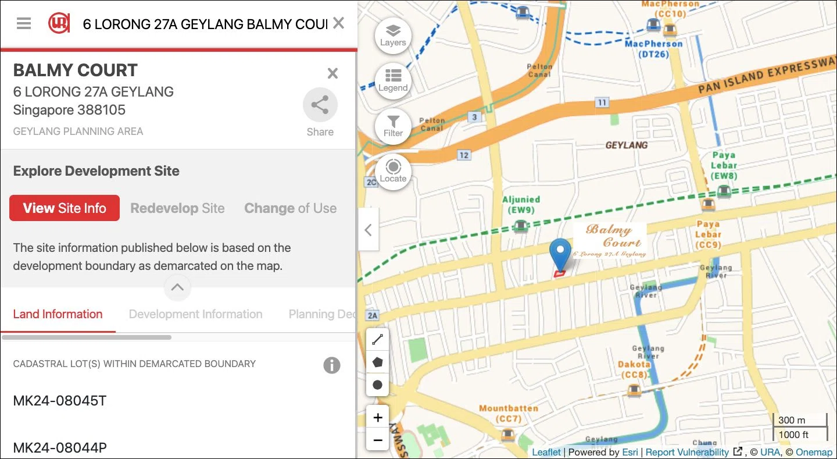
Task: Click the Dakota CC8 station icon
Action: pos(634,390)
